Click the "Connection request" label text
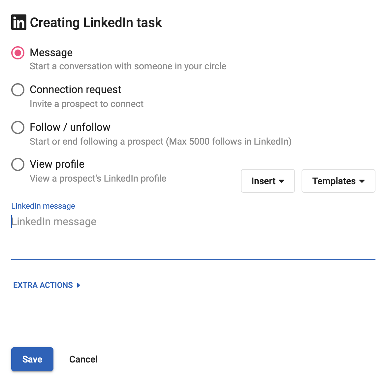This screenshot has width=388, height=379. 75,90
